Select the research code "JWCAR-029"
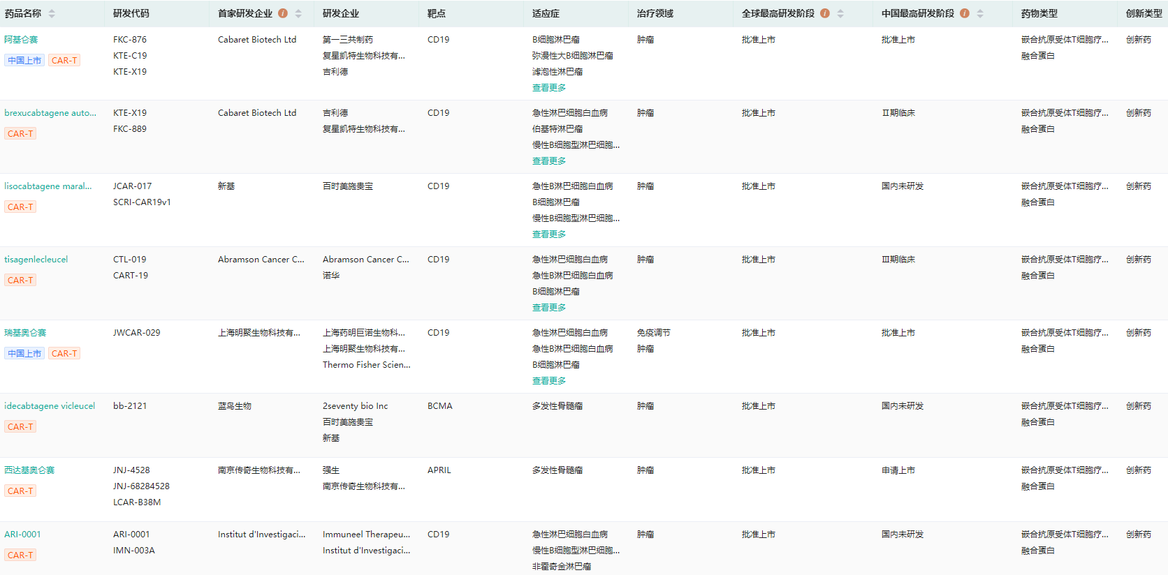1168x575 pixels. [x=137, y=333]
